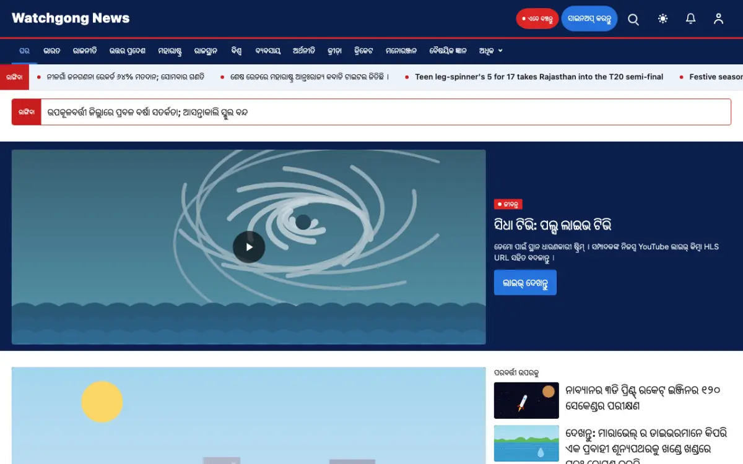Open the water droplet video thumbnail
743x464 pixels.
click(x=526, y=443)
